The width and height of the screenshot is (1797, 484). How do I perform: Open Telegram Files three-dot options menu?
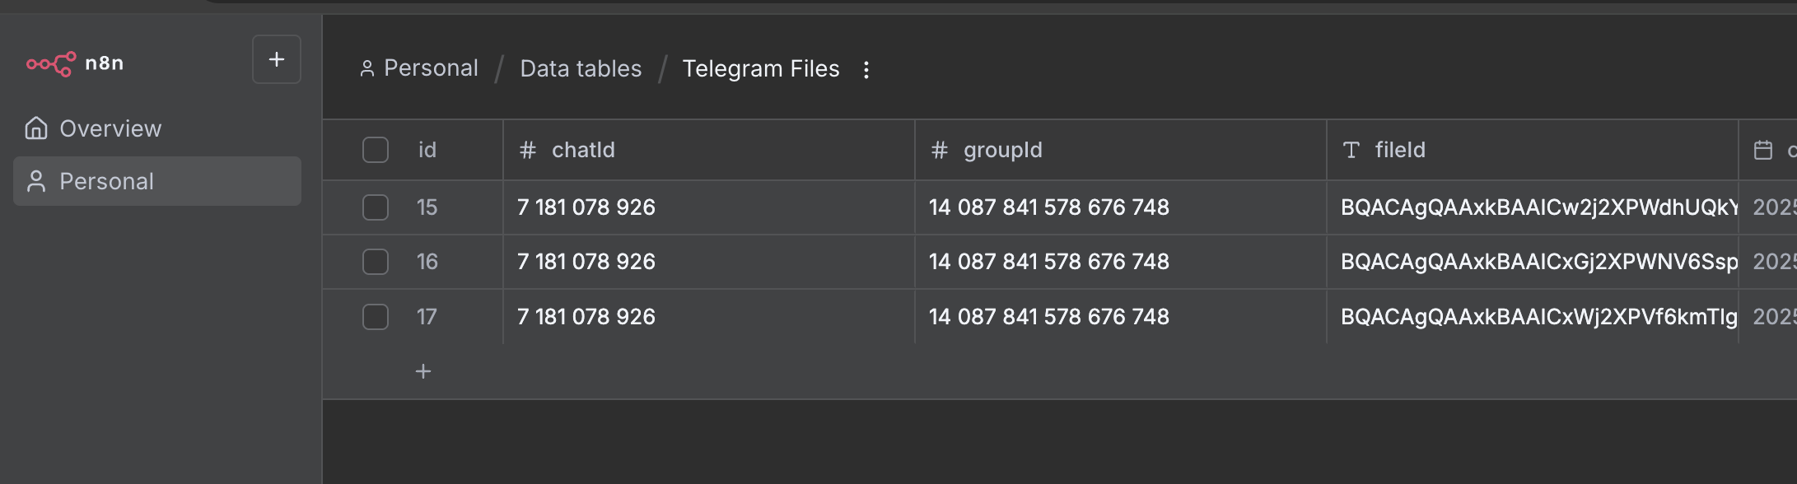click(x=866, y=70)
